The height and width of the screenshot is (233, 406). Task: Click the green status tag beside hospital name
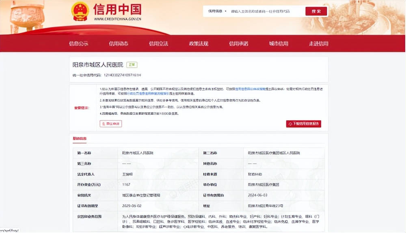coord(132,64)
